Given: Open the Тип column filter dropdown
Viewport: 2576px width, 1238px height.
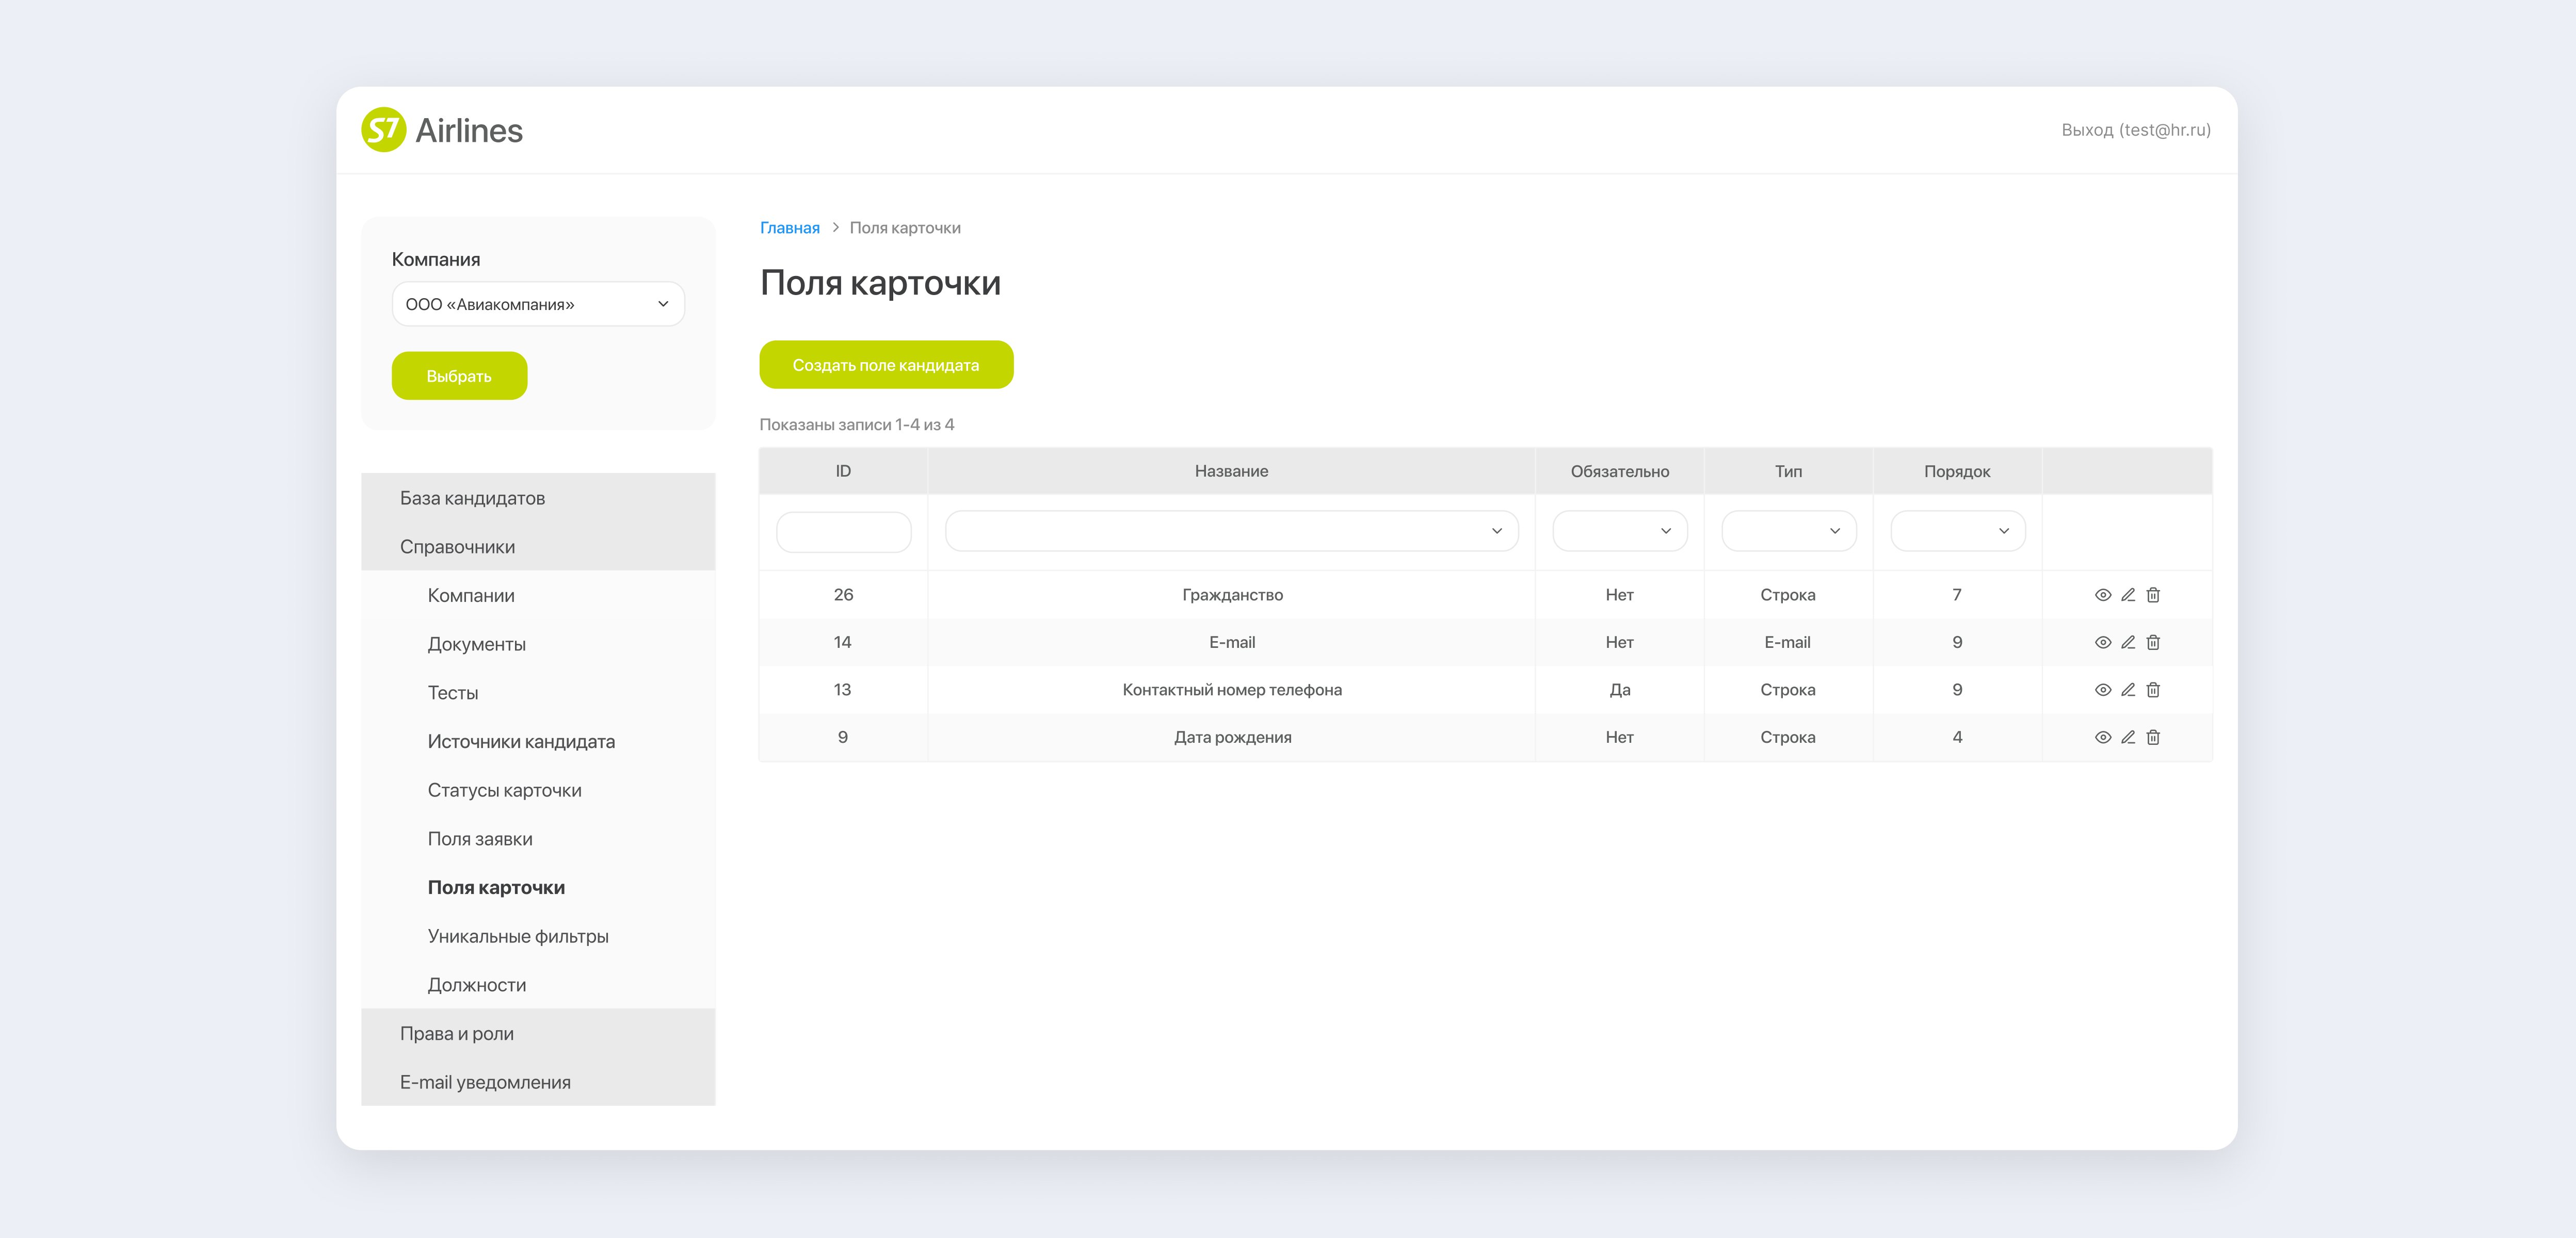Looking at the screenshot, I should coord(1788,531).
